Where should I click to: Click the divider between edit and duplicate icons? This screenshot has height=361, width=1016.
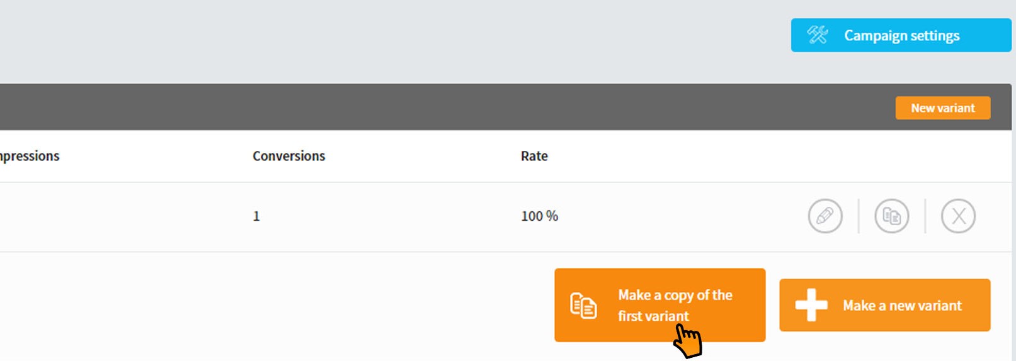point(859,216)
